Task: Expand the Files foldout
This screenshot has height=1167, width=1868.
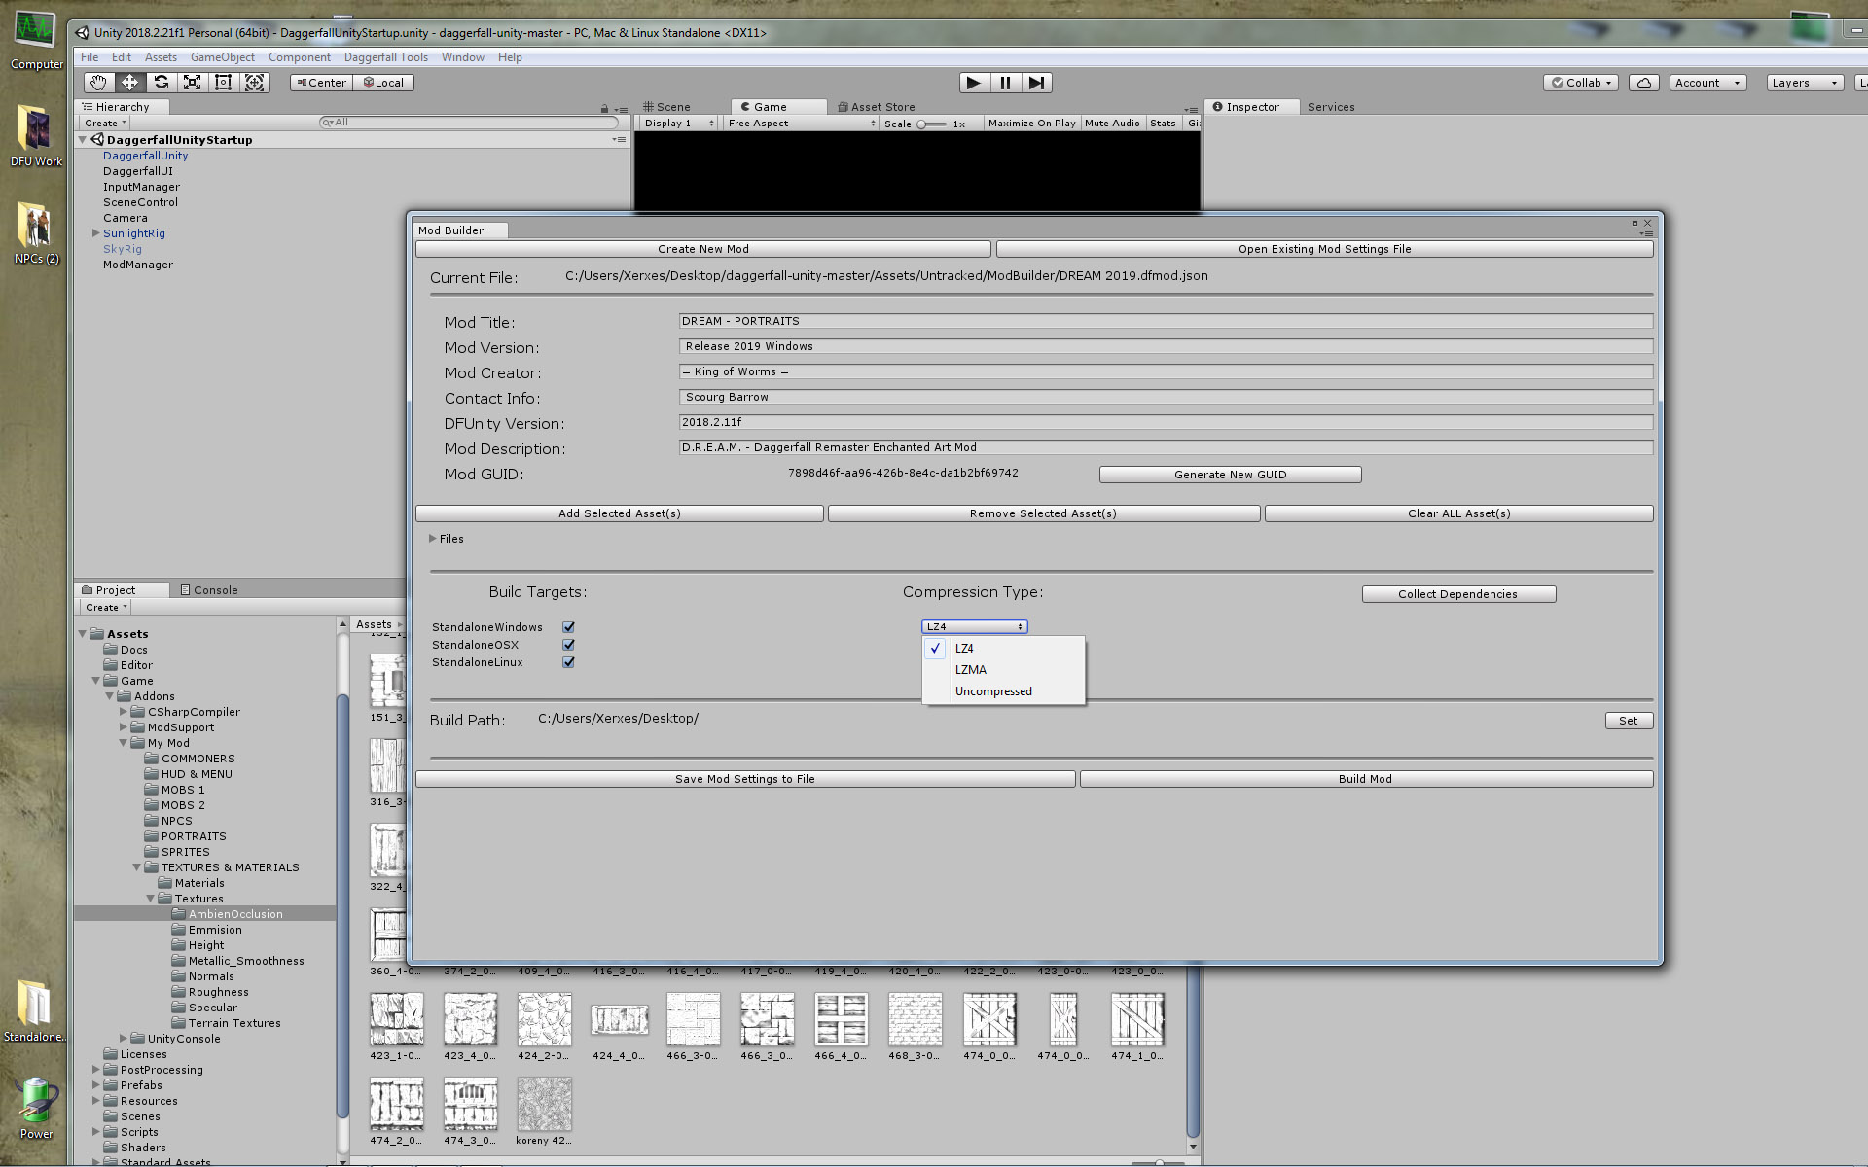Action: point(433,539)
